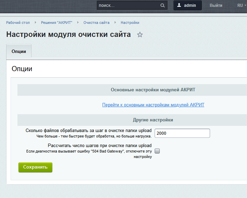This screenshot has width=247, height=198.
Task: Open the Решения "АКРИТ" breadcrumb
Action: [56, 23]
